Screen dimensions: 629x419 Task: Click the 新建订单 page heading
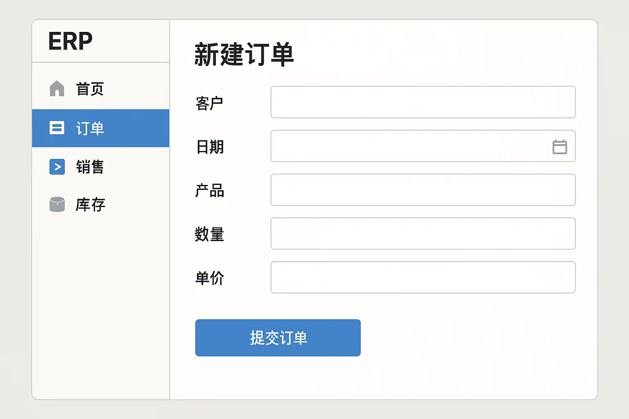(x=244, y=54)
